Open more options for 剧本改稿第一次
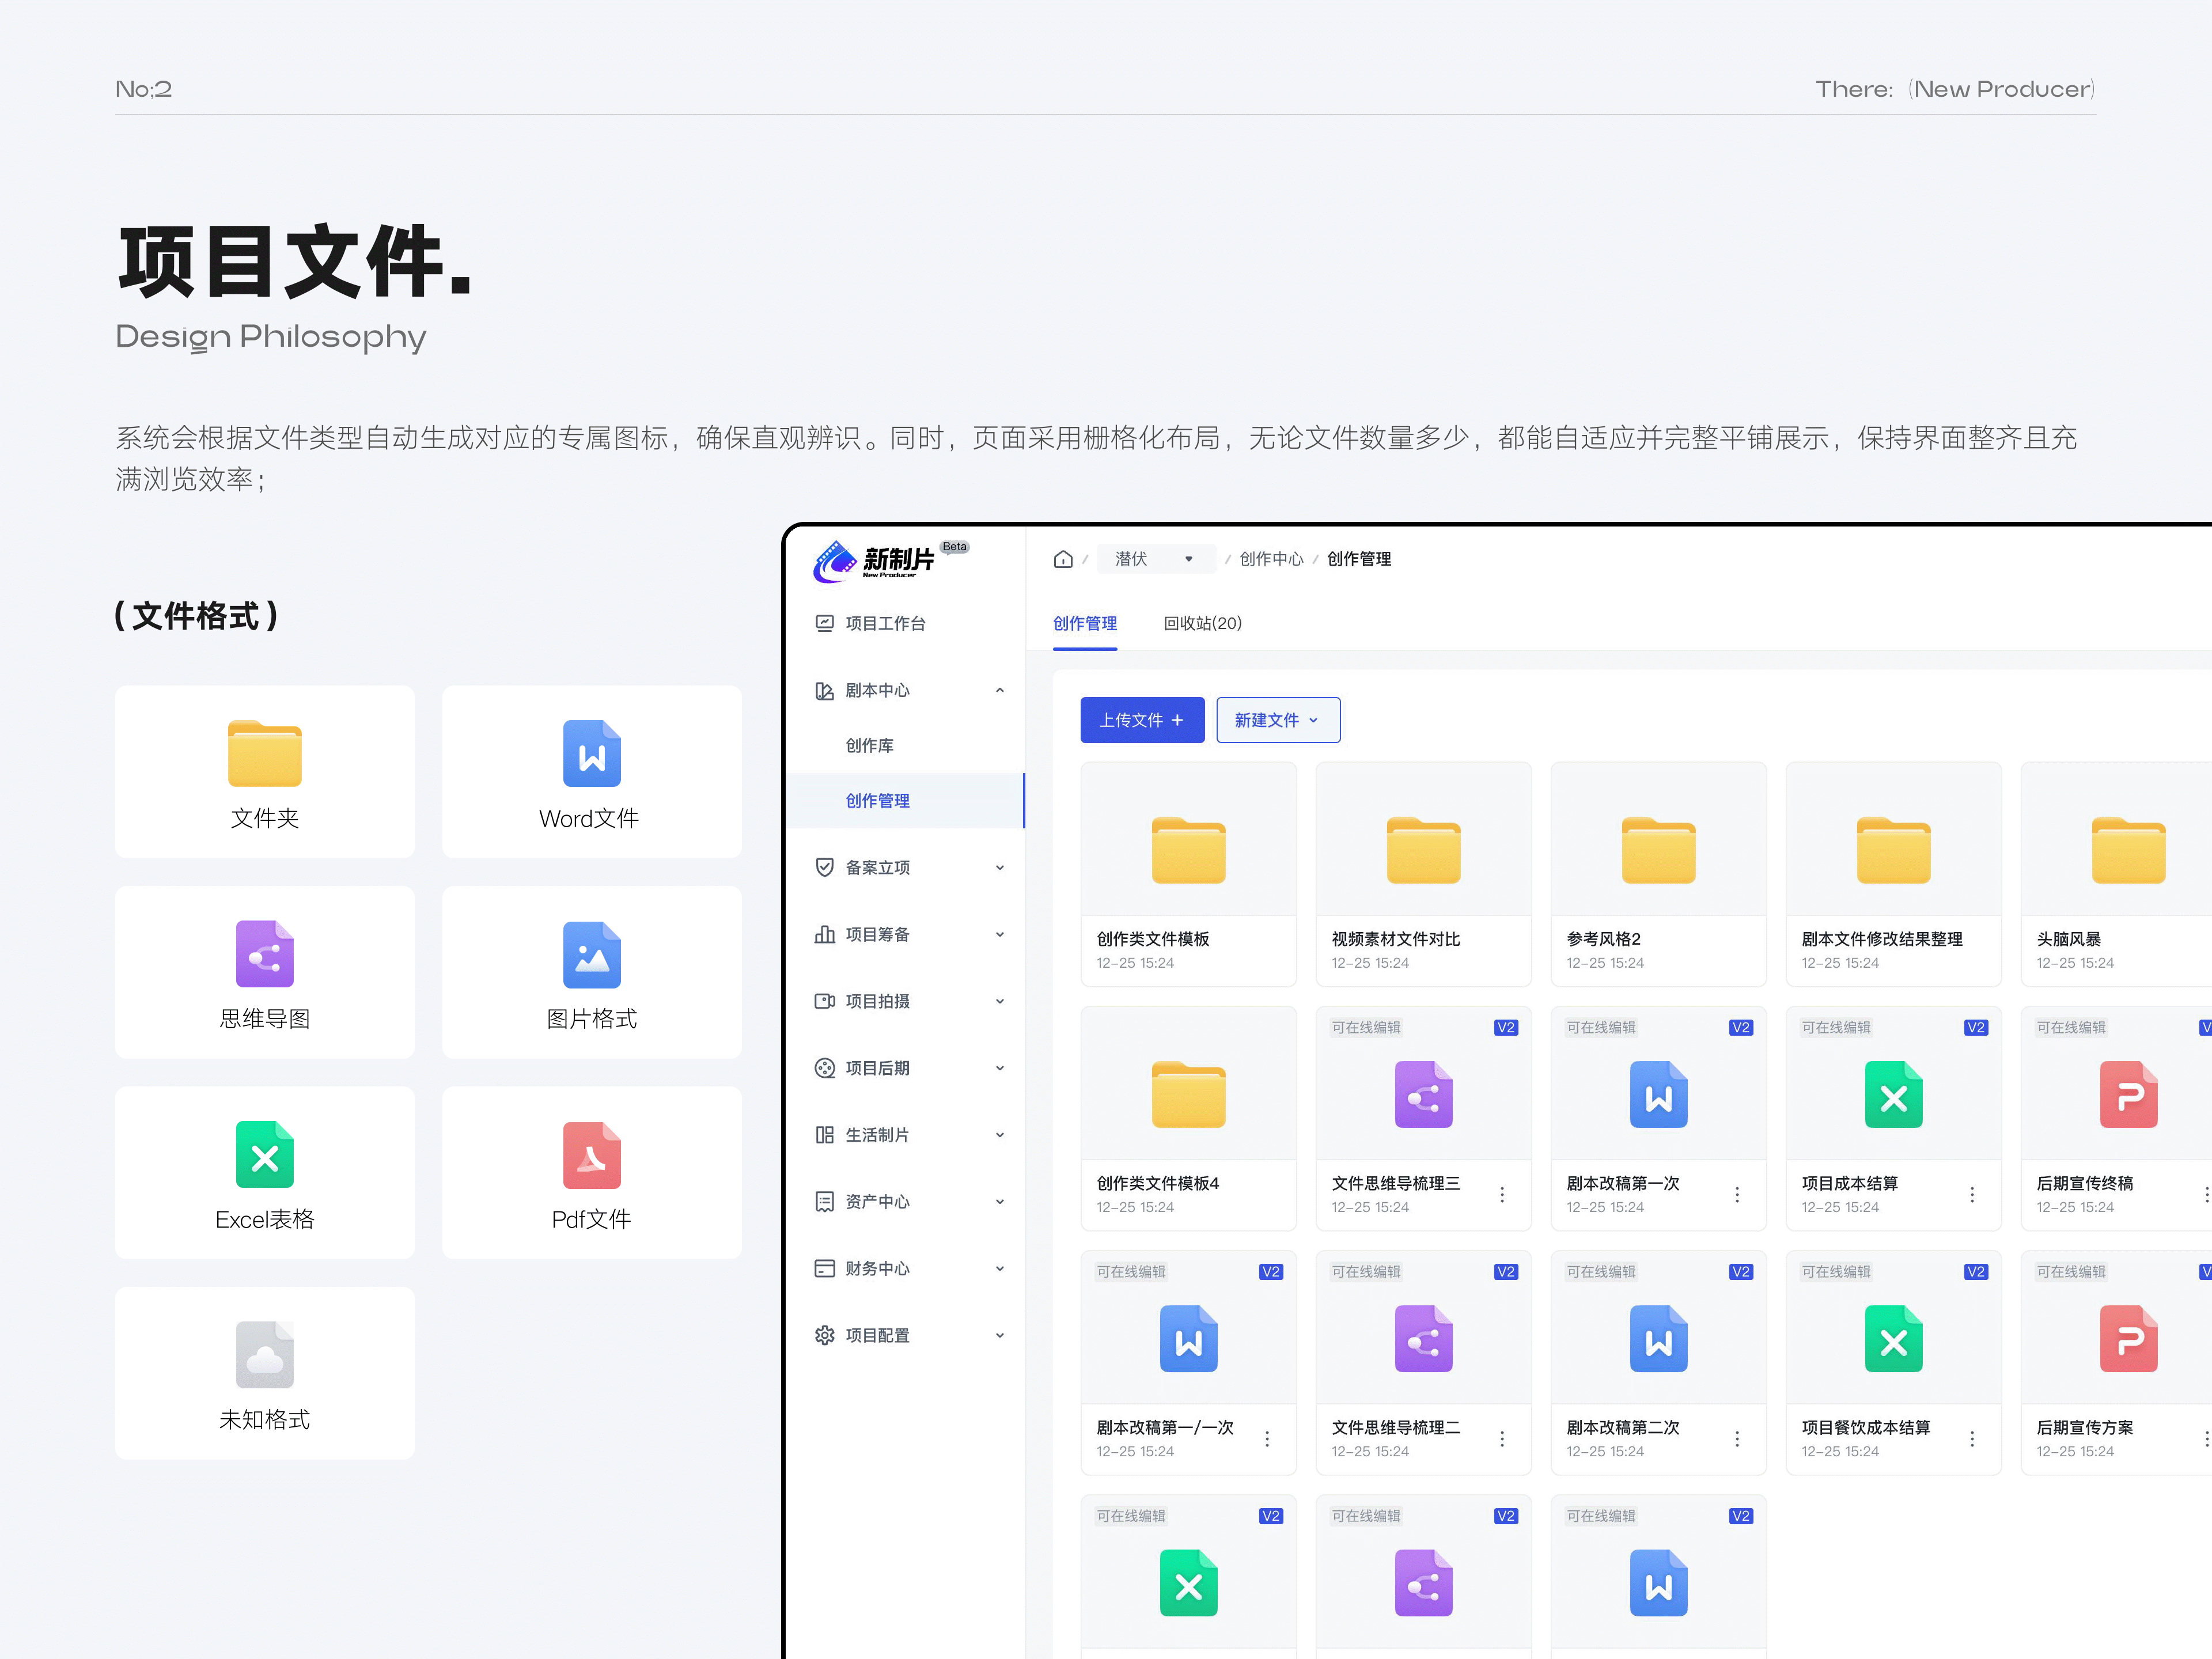The image size is (2212, 1659). (x=1737, y=1194)
